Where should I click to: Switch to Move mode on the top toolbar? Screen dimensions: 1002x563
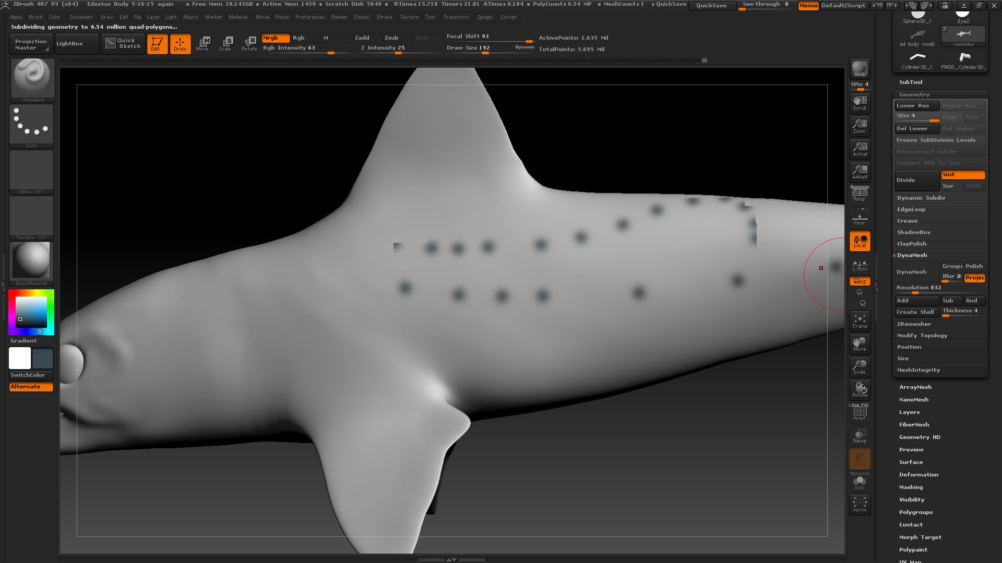click(203, 43)
